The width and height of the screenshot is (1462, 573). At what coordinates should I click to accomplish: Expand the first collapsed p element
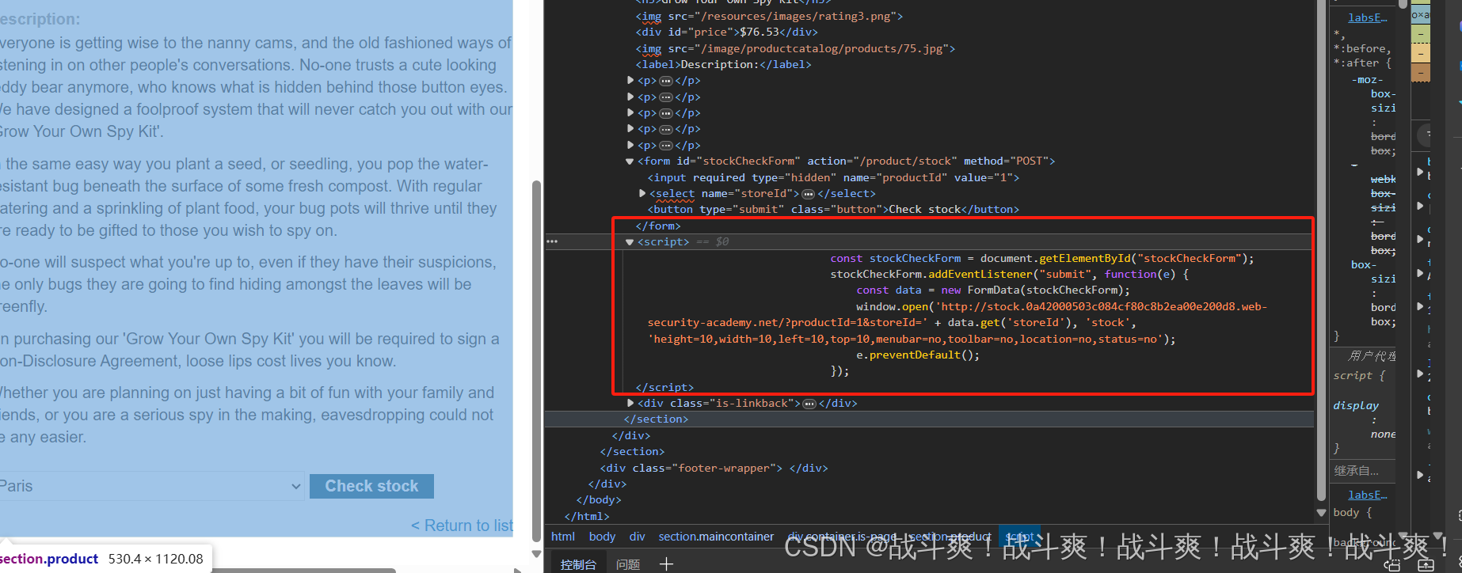point(630,81)
